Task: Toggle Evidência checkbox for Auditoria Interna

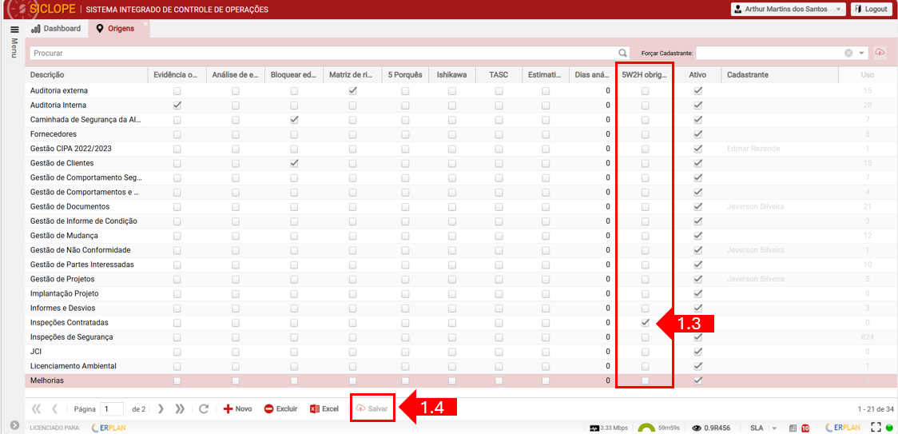Action: click(177, 106)
